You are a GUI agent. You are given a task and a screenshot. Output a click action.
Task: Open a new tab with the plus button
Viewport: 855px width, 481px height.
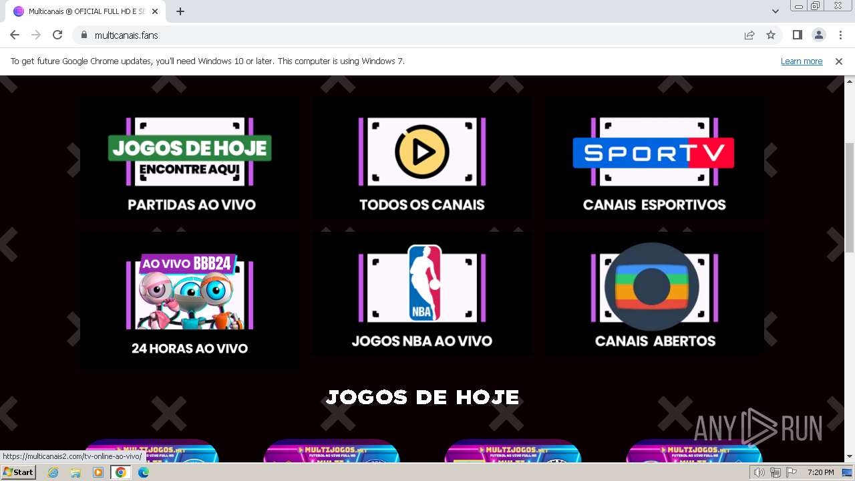tap(180, 11)
